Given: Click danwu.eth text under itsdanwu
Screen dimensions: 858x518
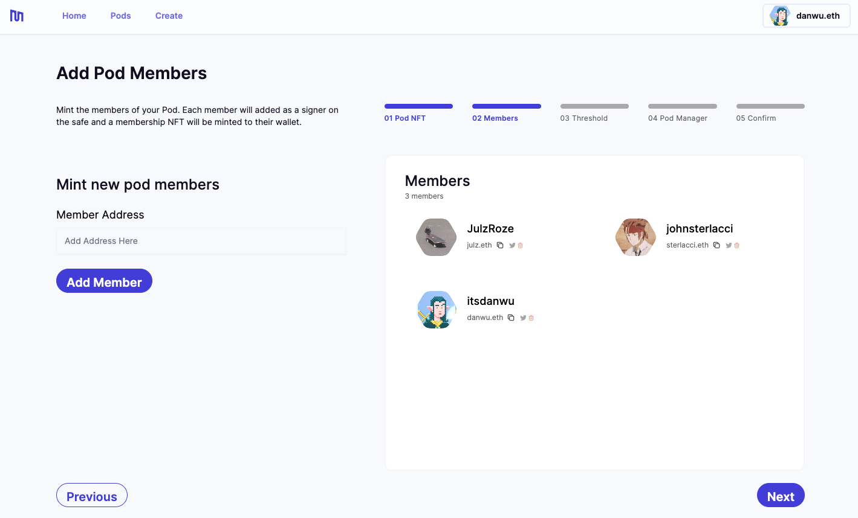Looking at the screenshot, I should pyautogui.click(x=485, y=318).
